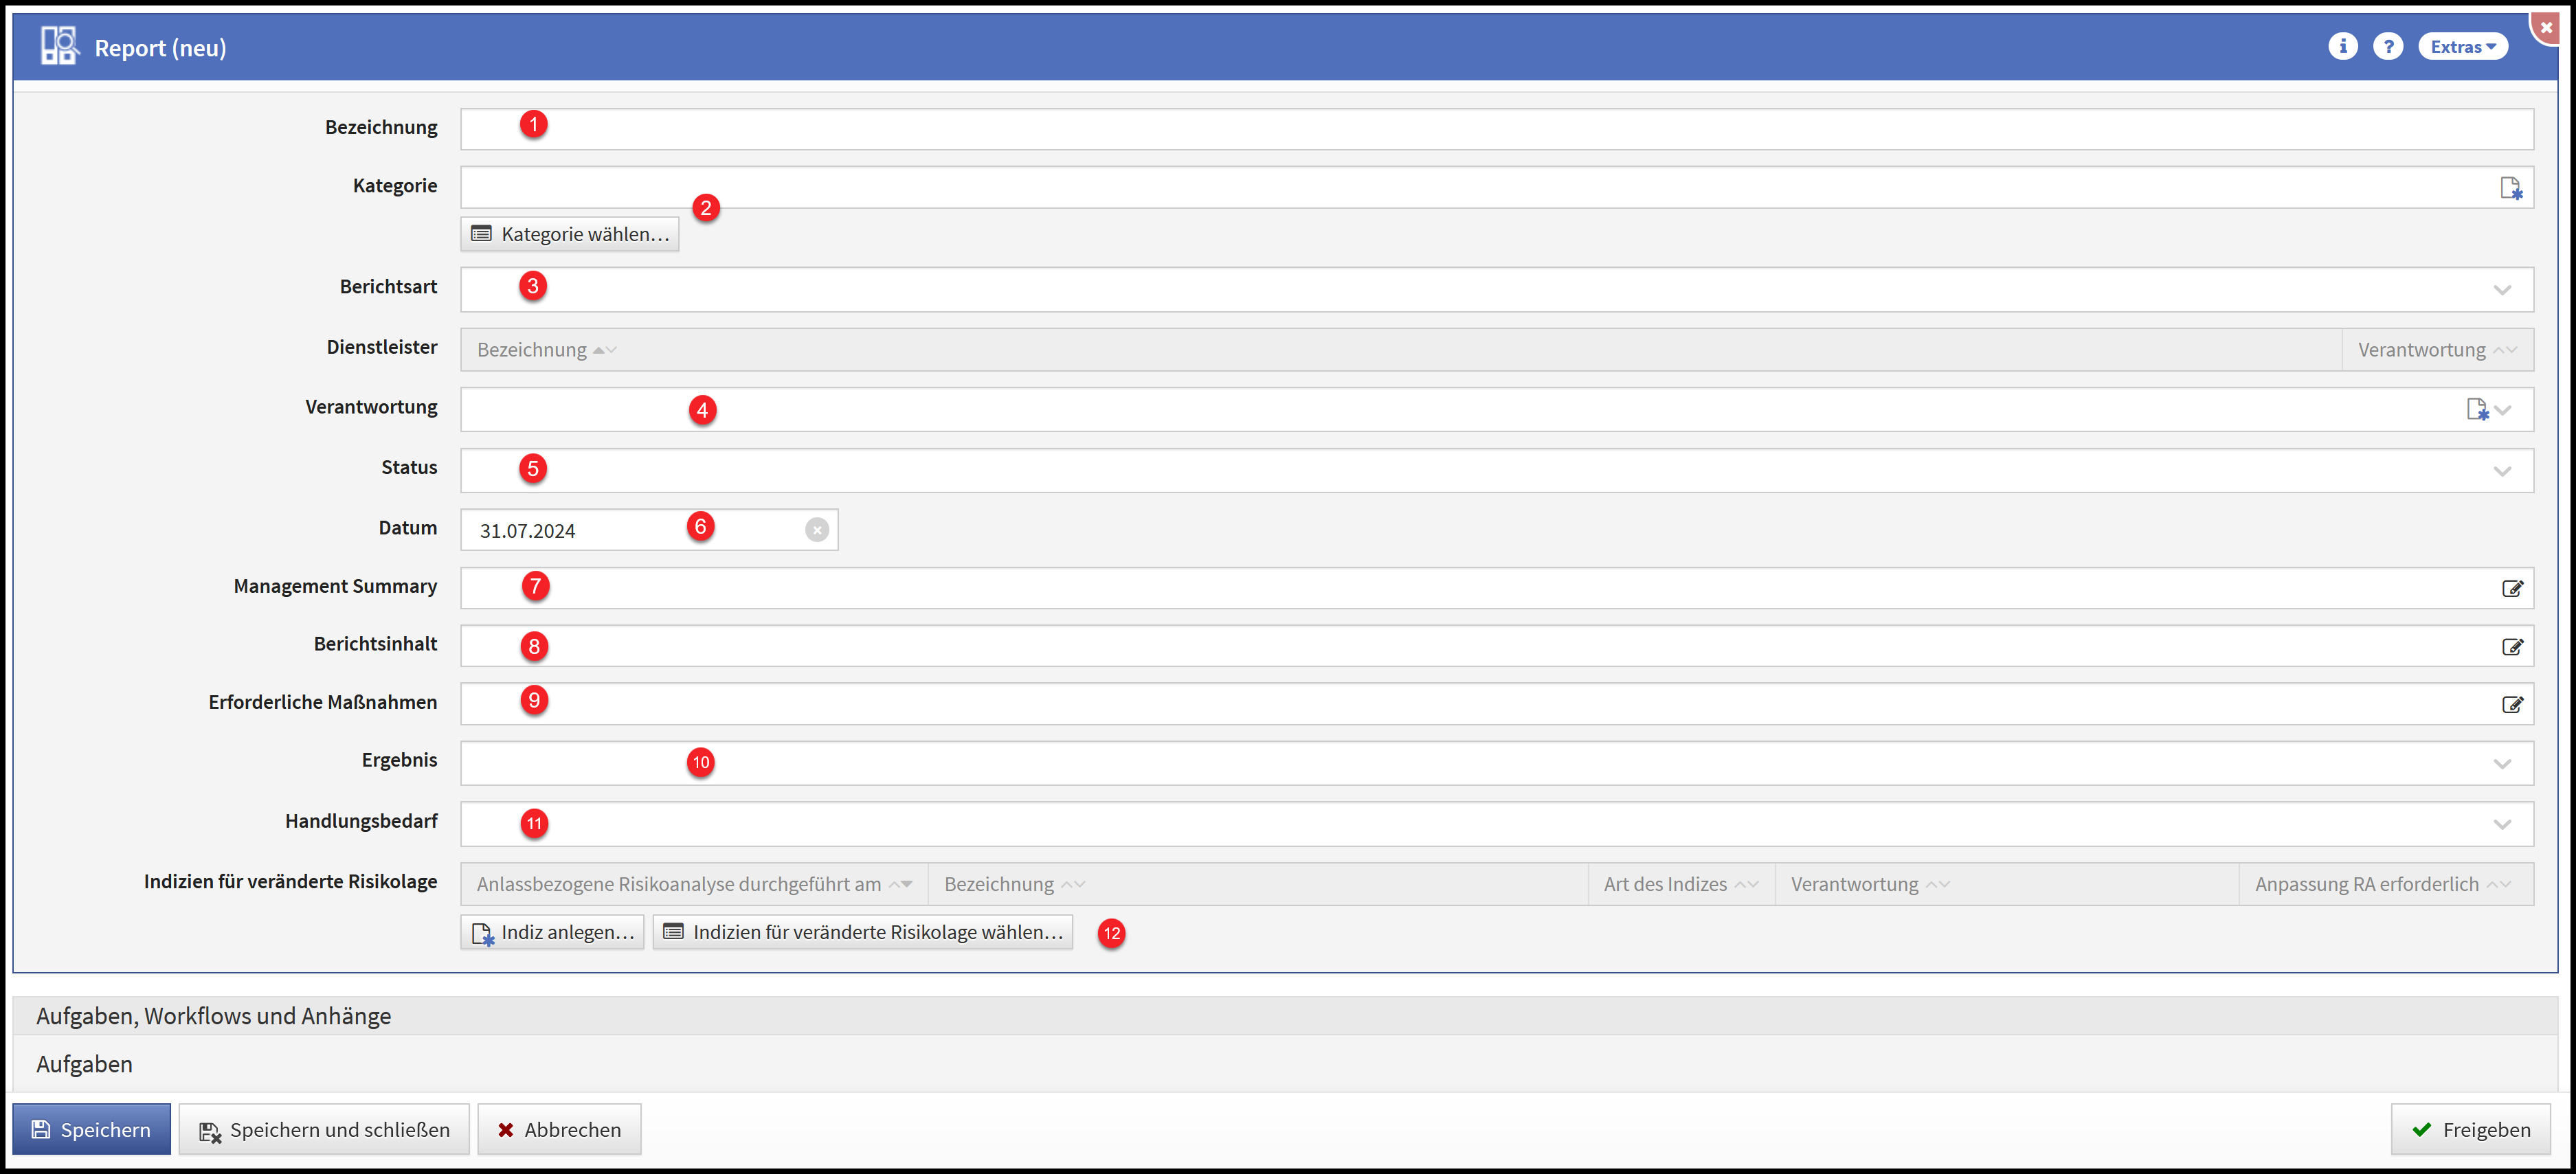
Task: Open editor icon for Management Summary
Action: [2512, 588]
